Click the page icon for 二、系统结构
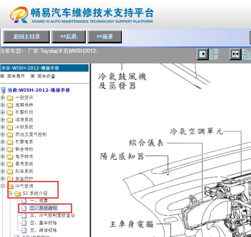This screenshot has height=237, width=251. point(24,208)
